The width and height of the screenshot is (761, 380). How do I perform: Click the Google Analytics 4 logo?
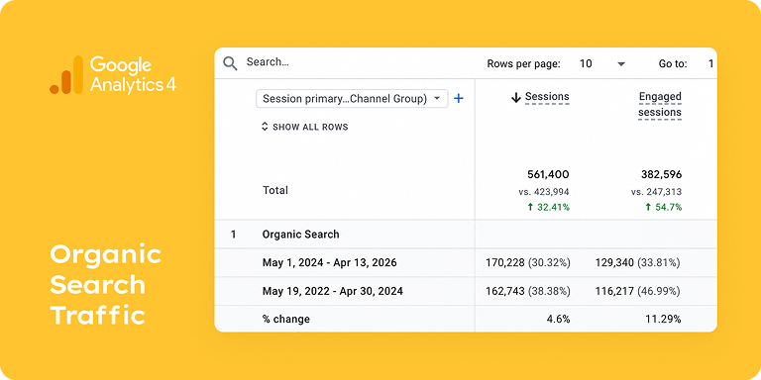click(113, 74)
